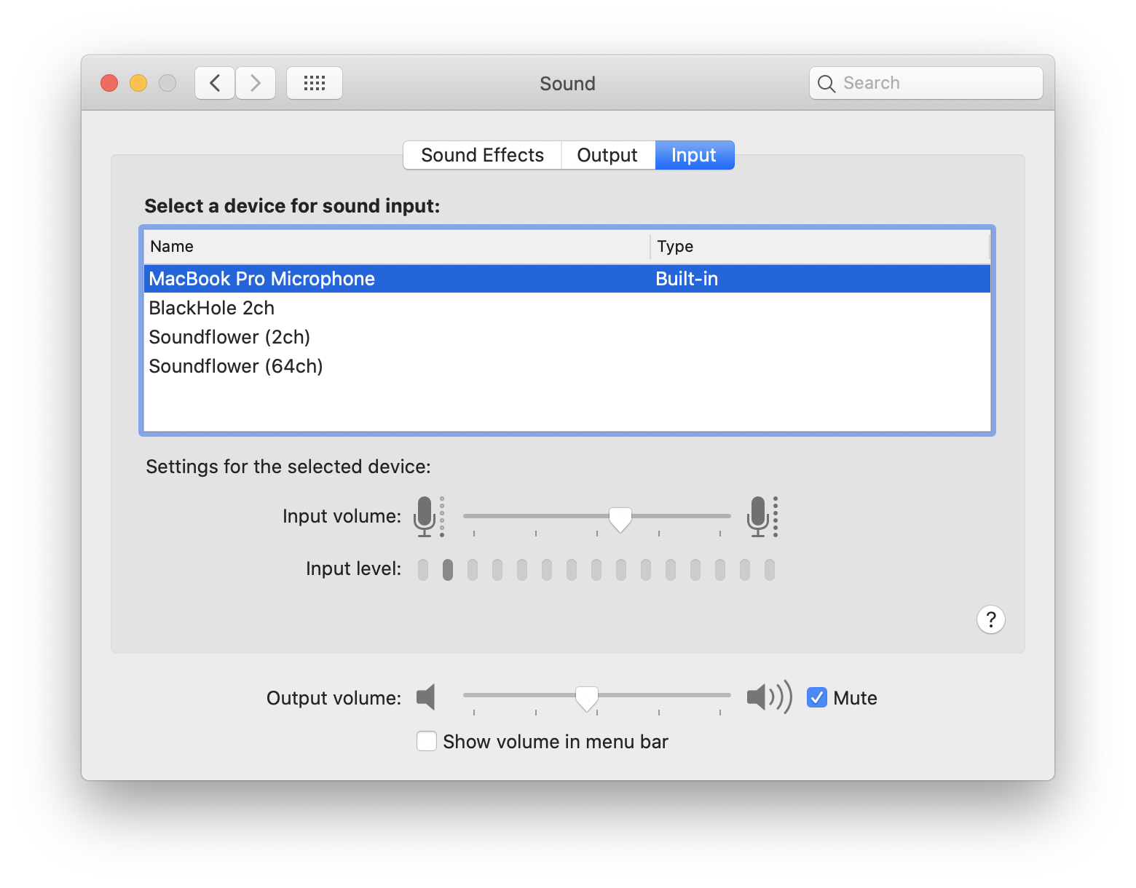The width and height of the screenshot is (1136, 888).
Task: Click the quiet speaker icon for output
Action: [426, 697]
